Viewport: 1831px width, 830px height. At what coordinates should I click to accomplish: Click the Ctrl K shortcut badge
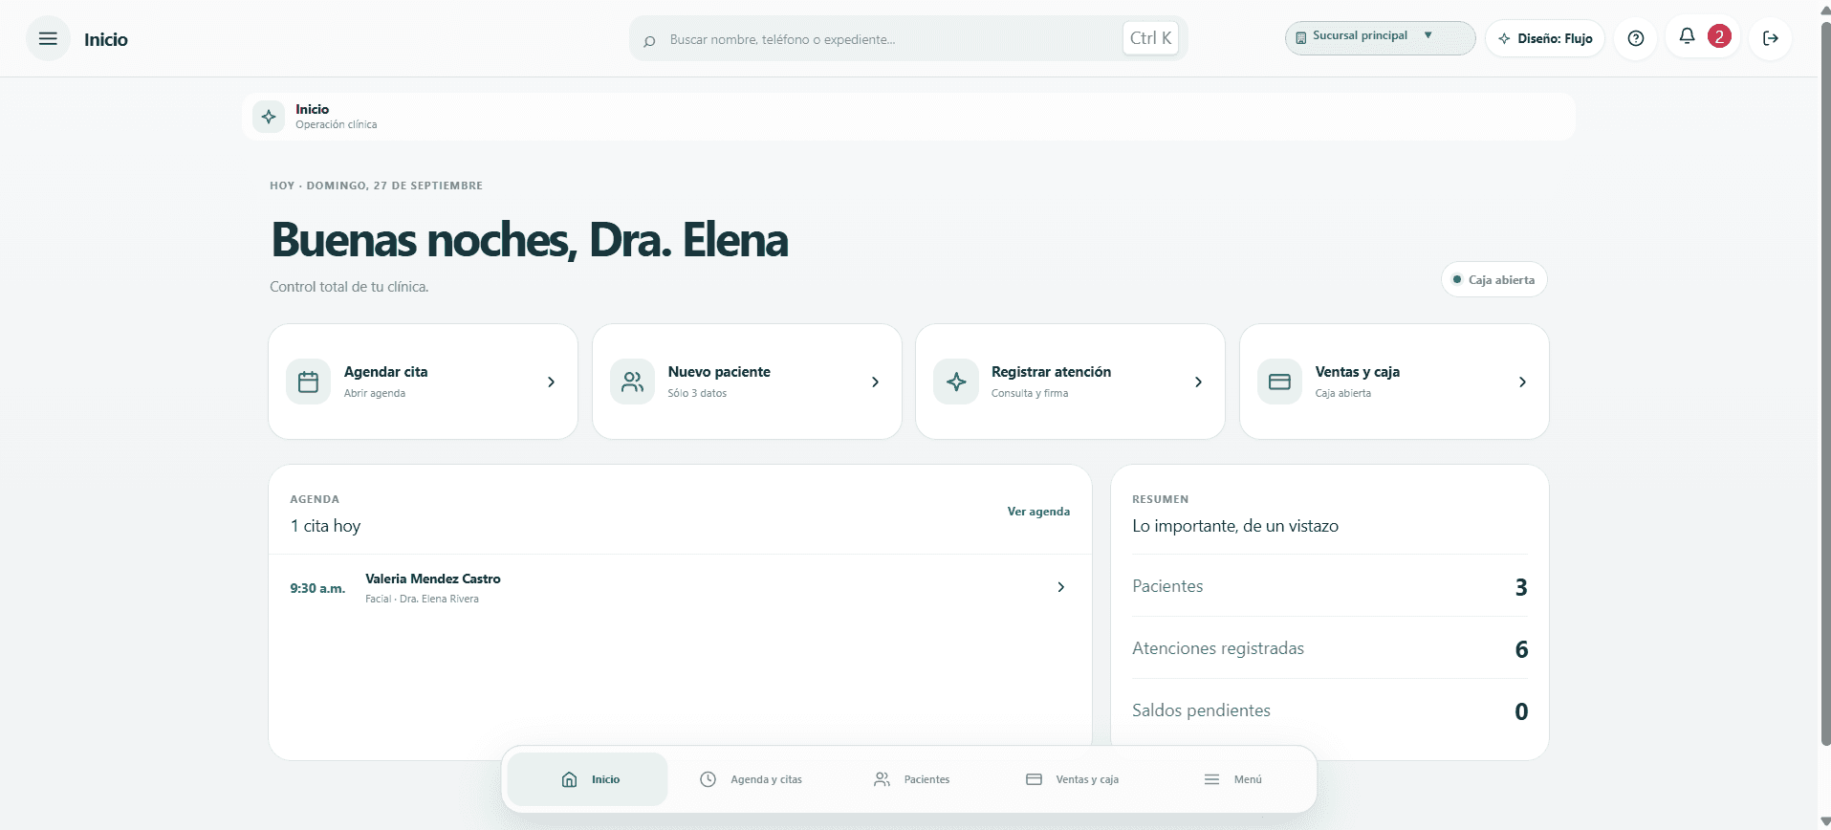pyautogui.click(x=1150, y=38)
